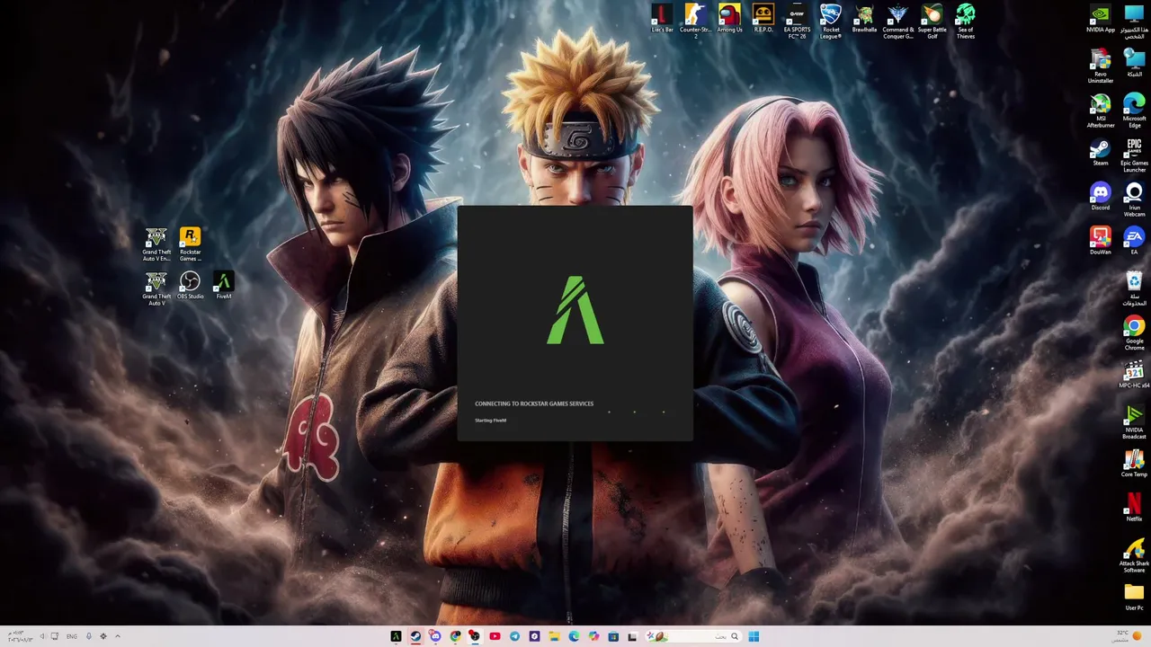The width and height of the screenshot is (1151, 647).
Task: Select the Brawlhalla desktop shortcut
Action: pos(864,19)
